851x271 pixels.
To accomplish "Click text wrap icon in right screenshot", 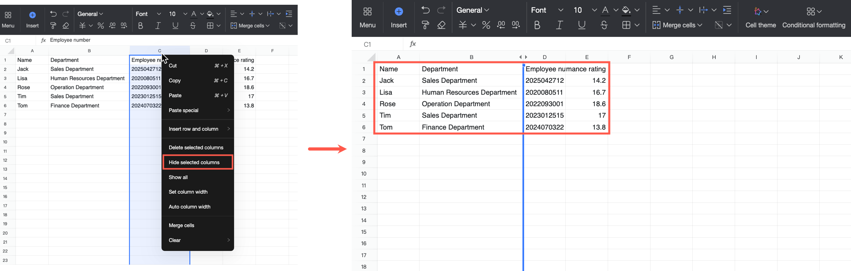I will pos(703,10).
